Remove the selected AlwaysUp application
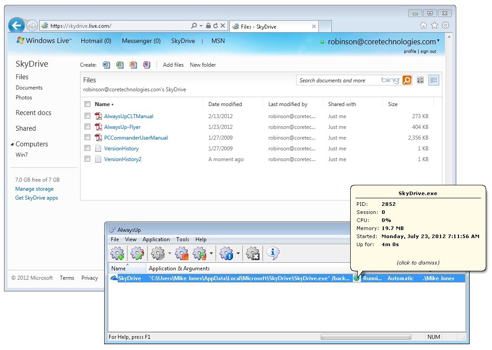The image size is (492, 350). (x=253, y=253)
